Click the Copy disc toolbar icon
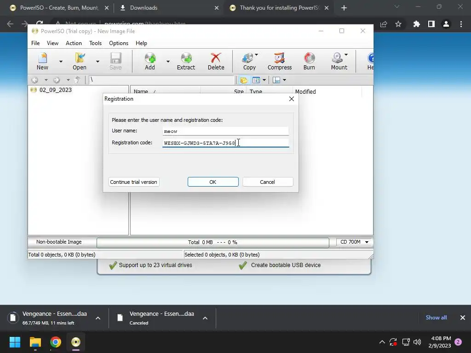This screenshot has width=471, height=353. pos(248,62)
